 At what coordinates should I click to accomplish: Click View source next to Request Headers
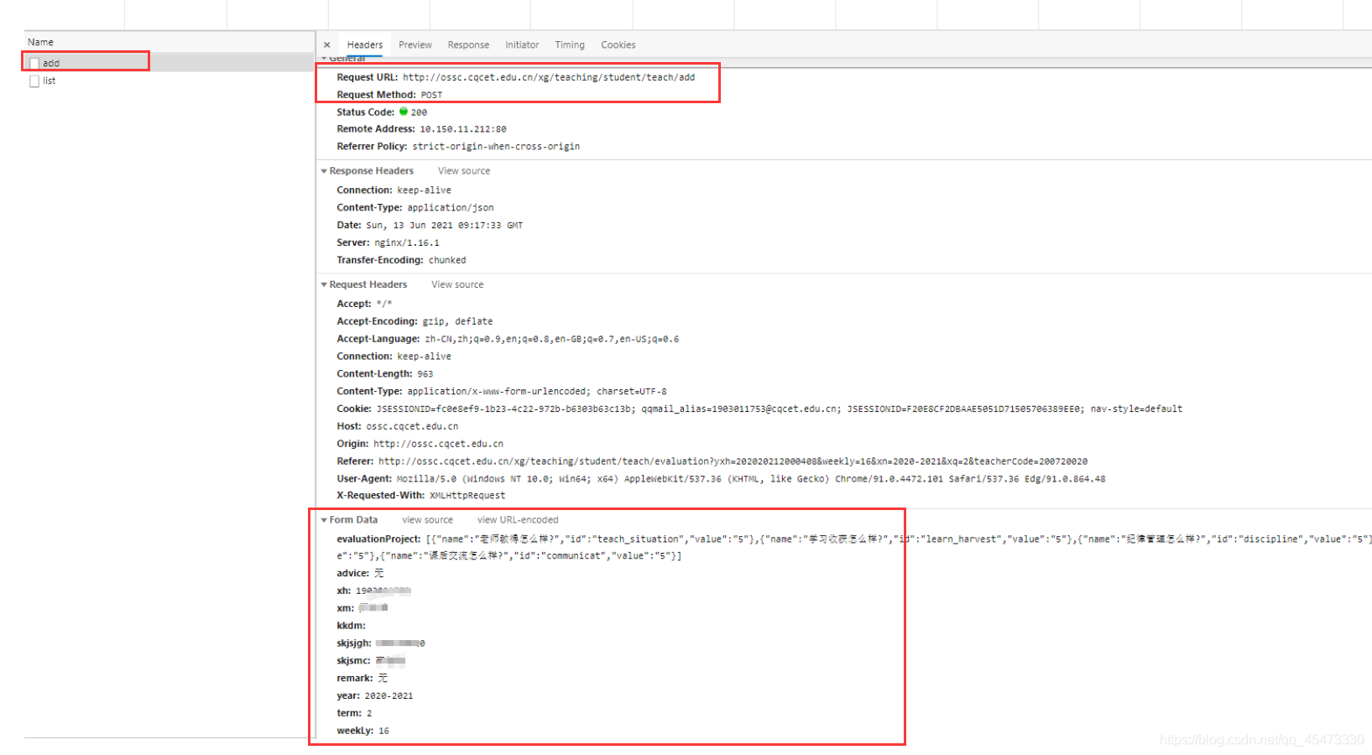[457, 285]
